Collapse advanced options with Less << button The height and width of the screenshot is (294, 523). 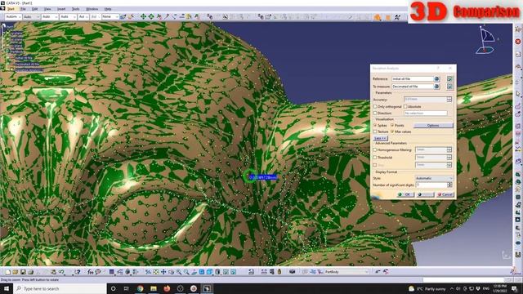[380, 138]
